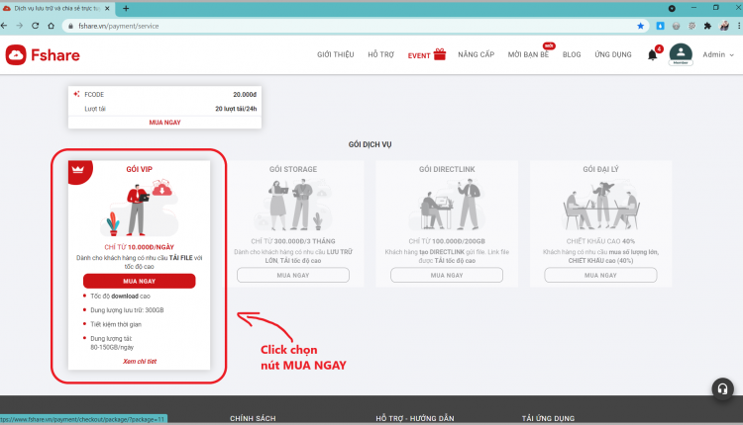Click red MUA NGAY button in Gói VIP
Image resolution: width=743 pixels, height=425 pixels.
point(140,281)
